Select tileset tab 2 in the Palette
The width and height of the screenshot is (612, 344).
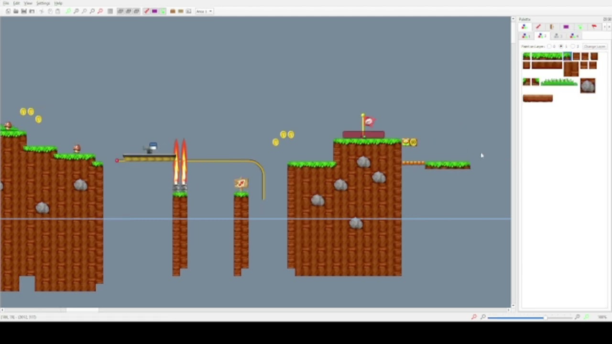coord(542,36)
